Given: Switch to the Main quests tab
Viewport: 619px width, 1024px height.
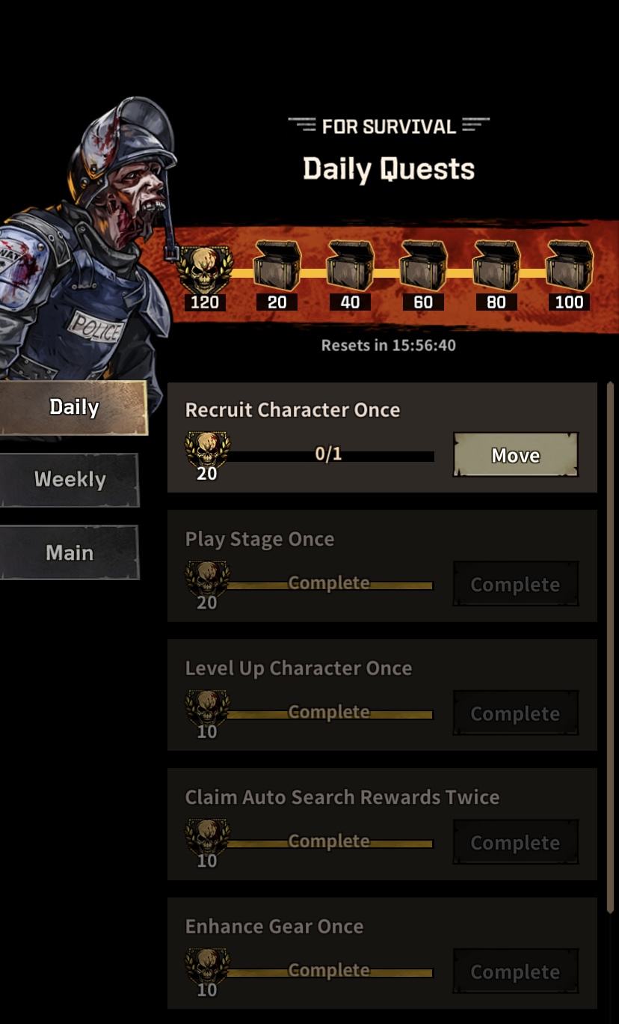Looking at the screenshot, I should (x=70, y=552).
